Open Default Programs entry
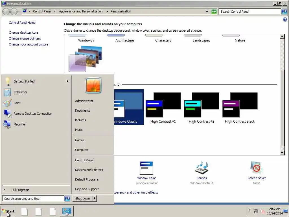 pyautogui.click(x=87, y=179)
